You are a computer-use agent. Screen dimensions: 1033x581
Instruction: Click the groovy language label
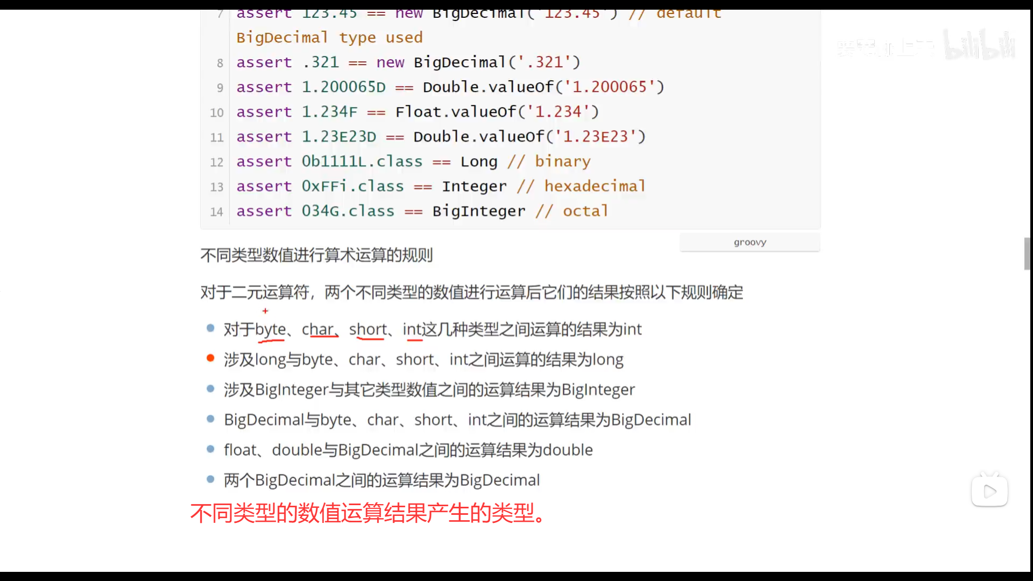[749, 242]
